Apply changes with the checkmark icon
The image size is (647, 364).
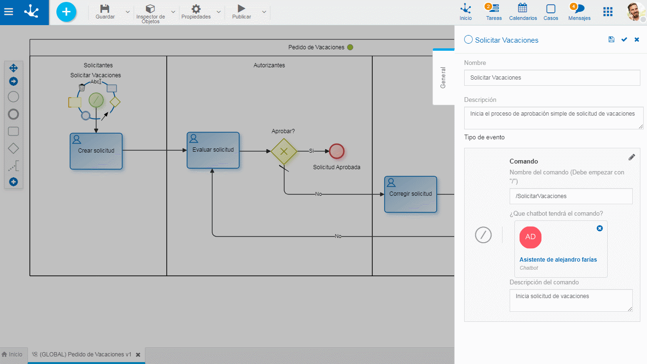624,40
